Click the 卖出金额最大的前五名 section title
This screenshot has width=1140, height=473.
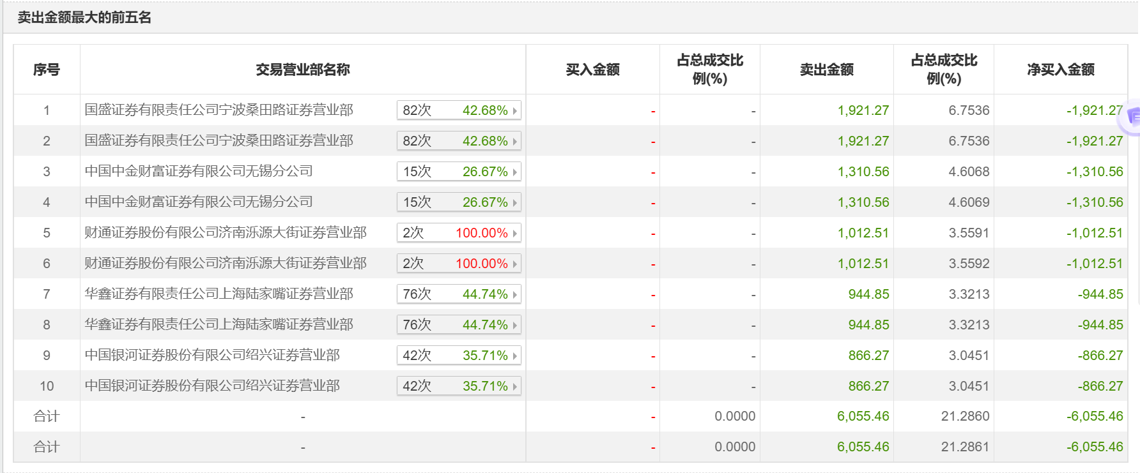84,17
